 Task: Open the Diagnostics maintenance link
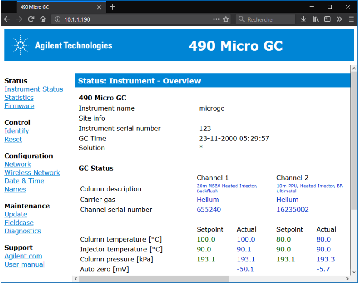[x=23, y=231]
